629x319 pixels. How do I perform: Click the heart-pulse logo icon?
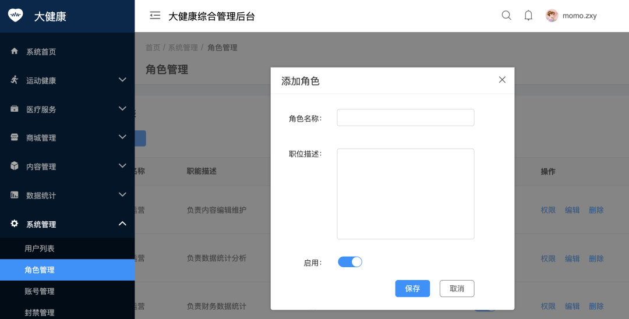pyautogui.click(x=16, y=16)
